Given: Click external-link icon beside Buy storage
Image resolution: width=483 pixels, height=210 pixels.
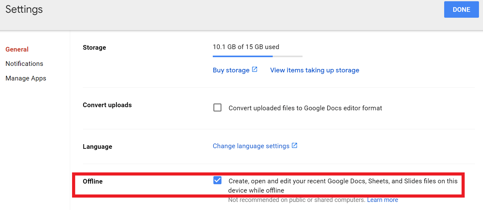Looking at the screenshot, I should point(254,70).
